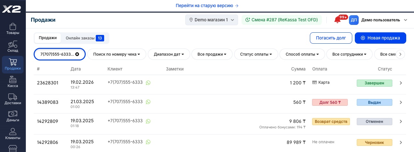Click the ДП user avatar
414x152 pixels.
click(x=354, y=20)
